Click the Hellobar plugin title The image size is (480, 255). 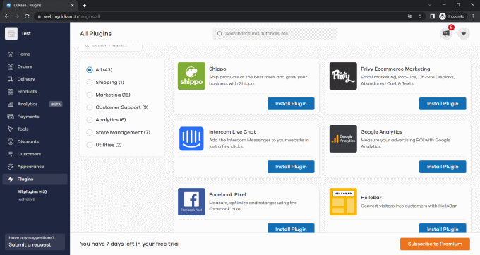371,198
